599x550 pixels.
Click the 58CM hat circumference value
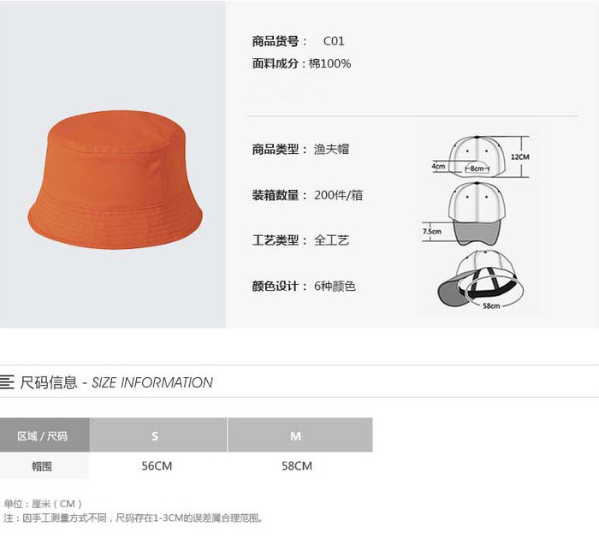click(x=297, y=466)
